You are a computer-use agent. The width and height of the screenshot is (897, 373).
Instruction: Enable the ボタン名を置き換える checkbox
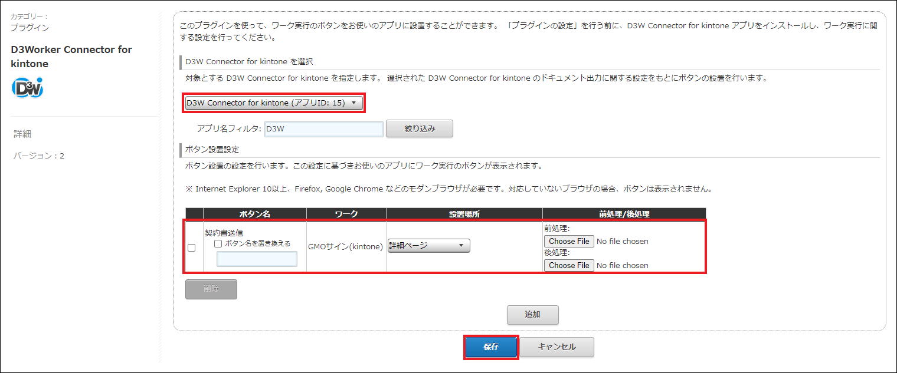pyautogui.click(x=218, y=243)
